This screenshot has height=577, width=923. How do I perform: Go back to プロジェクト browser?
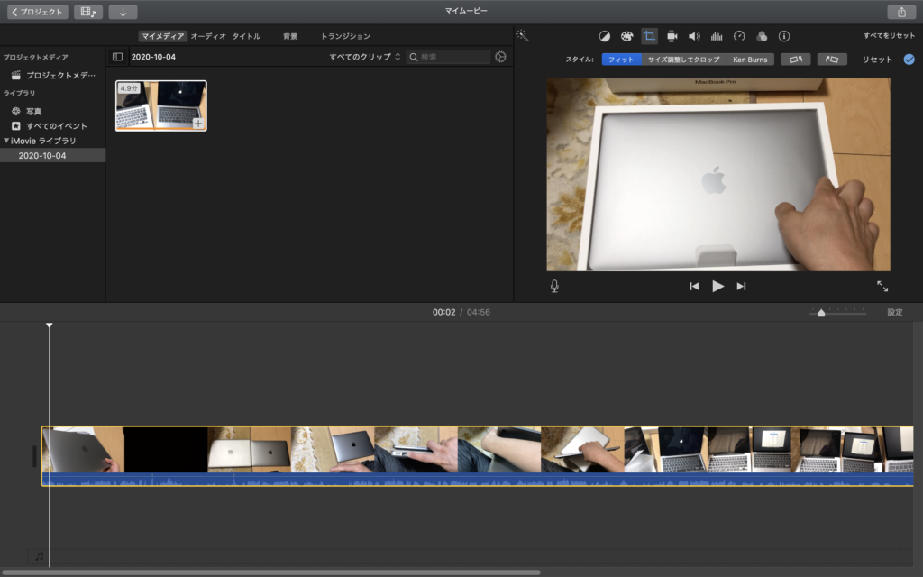click(x=39, y=12)
